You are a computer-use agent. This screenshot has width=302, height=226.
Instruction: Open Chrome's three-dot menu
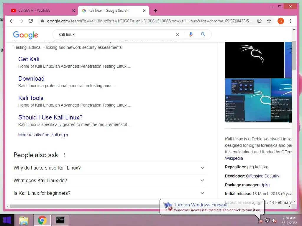click(x=290, y=21)
